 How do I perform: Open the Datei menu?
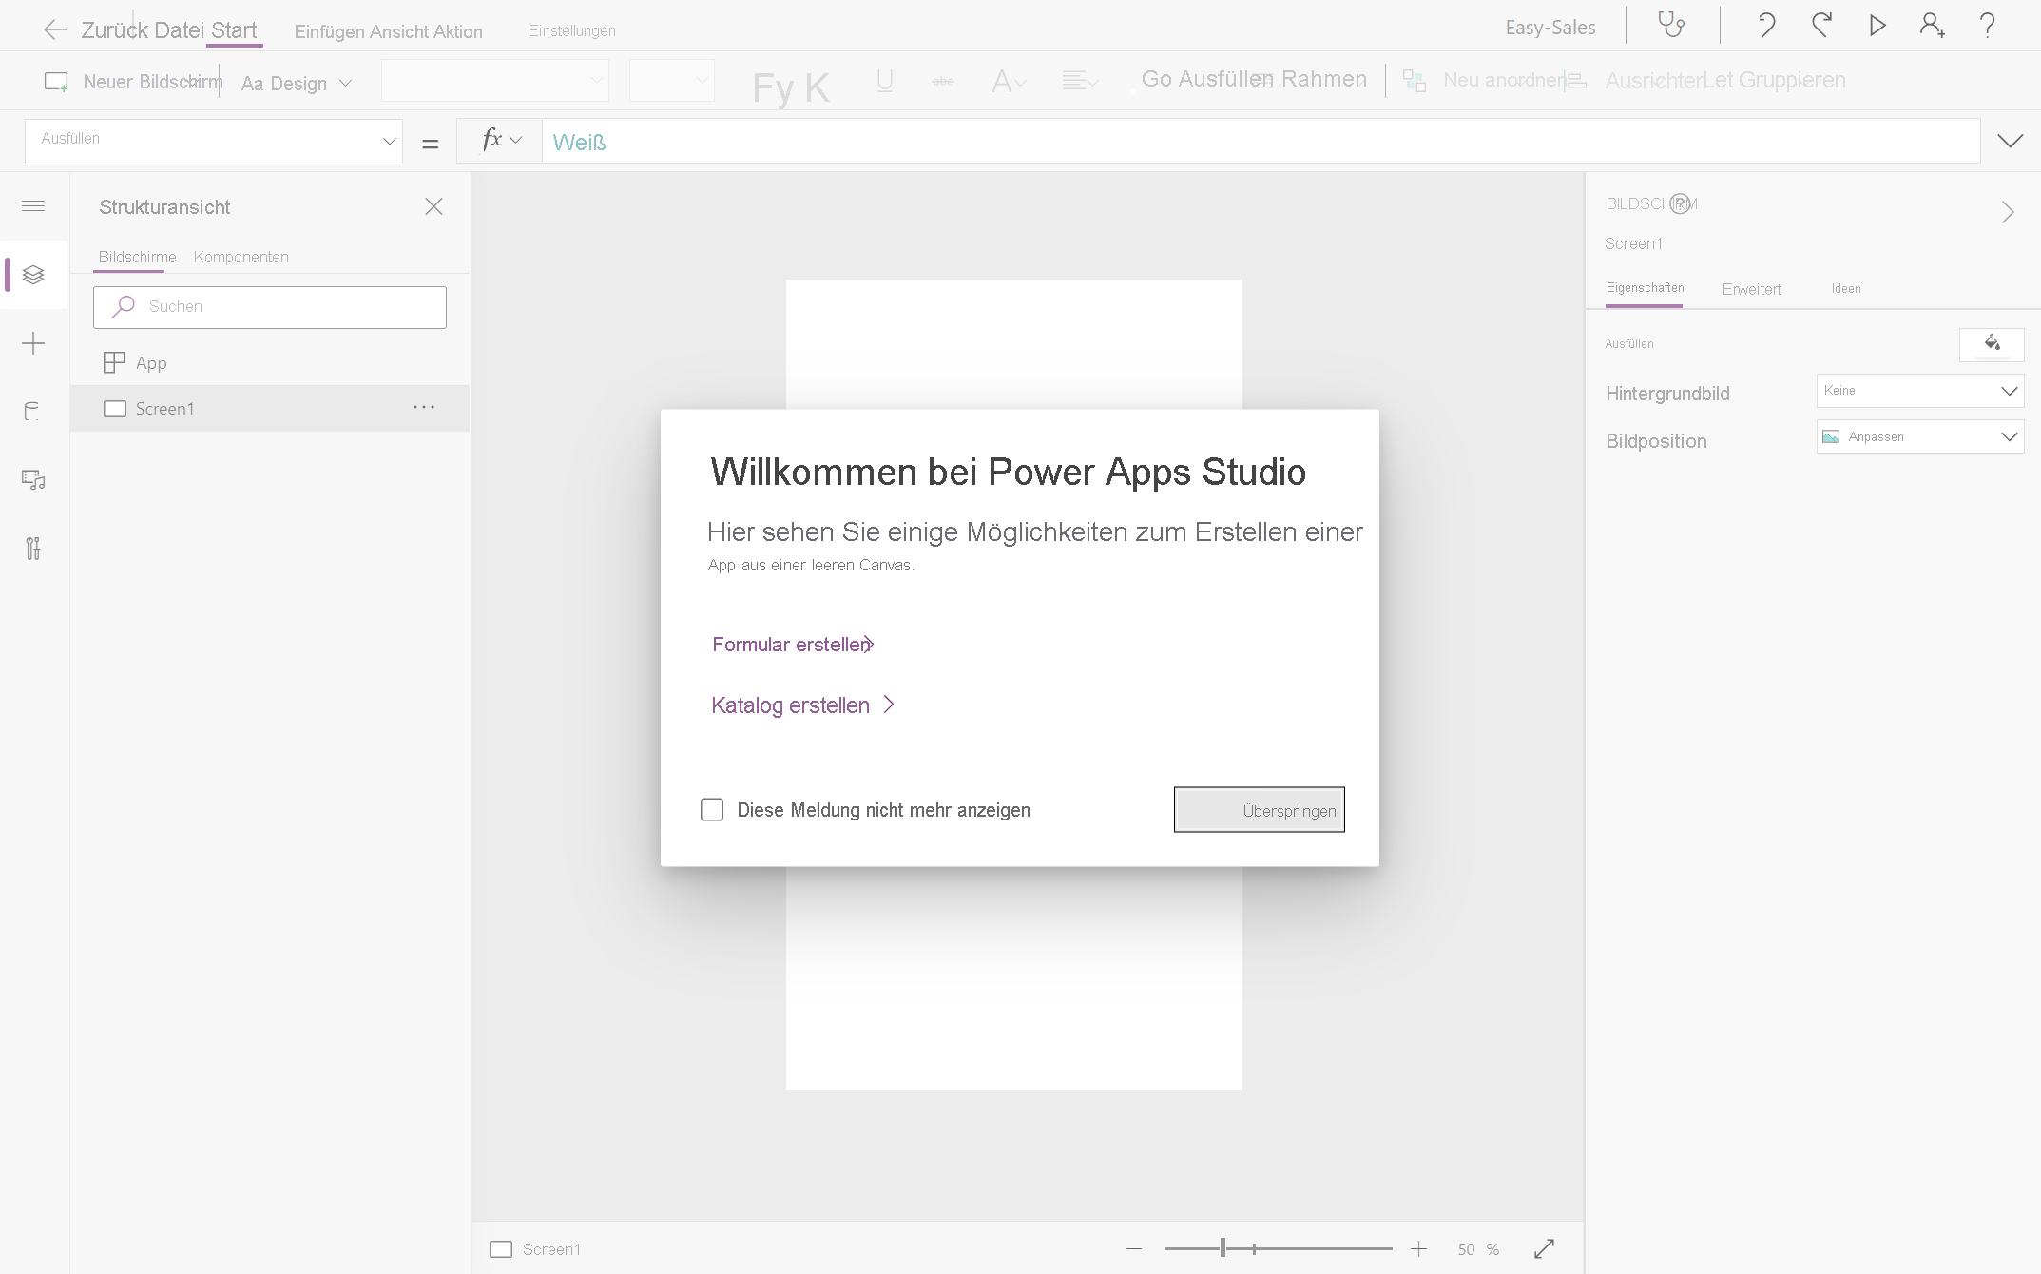tap(179, 29)
